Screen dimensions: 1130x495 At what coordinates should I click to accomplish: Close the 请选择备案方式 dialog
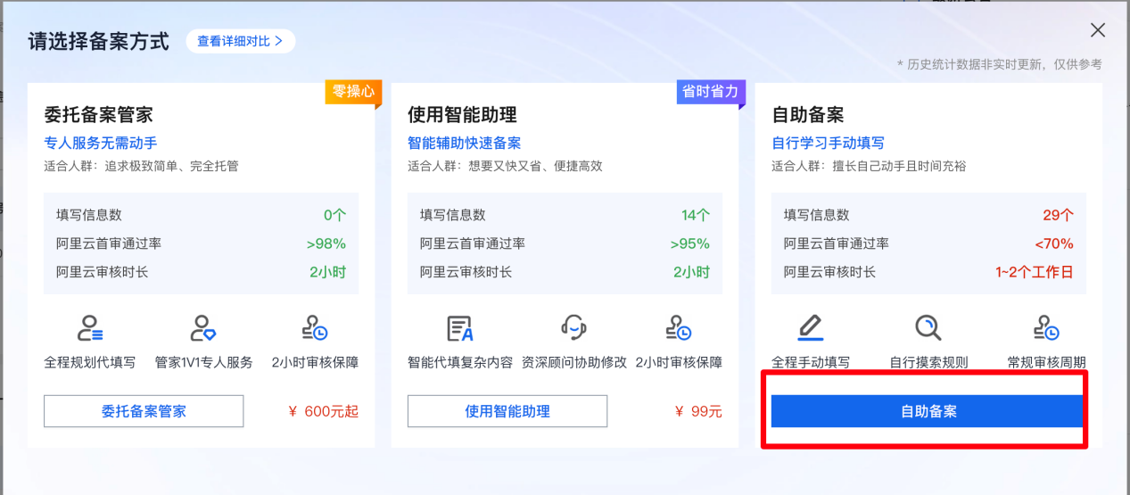tap(1098, 30)
